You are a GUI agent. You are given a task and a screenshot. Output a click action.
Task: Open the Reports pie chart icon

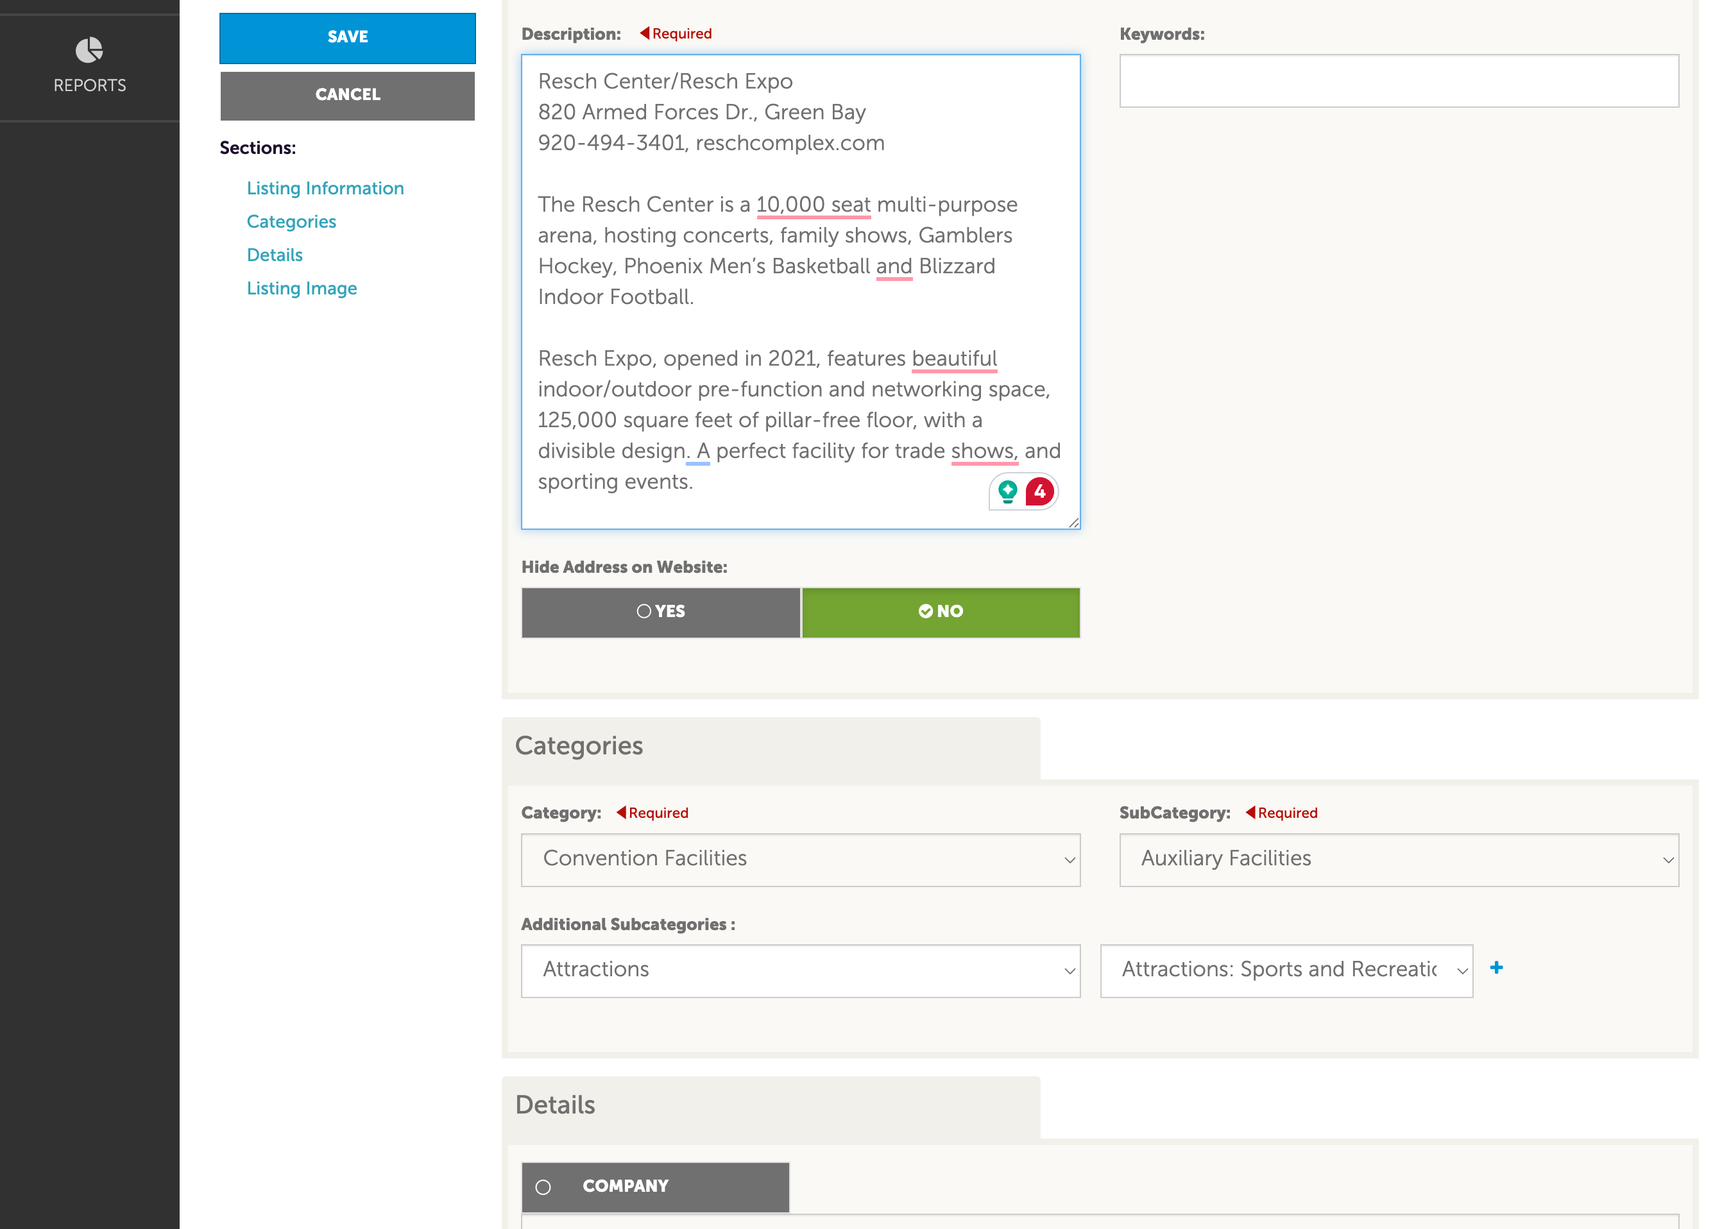coord(89,51)
